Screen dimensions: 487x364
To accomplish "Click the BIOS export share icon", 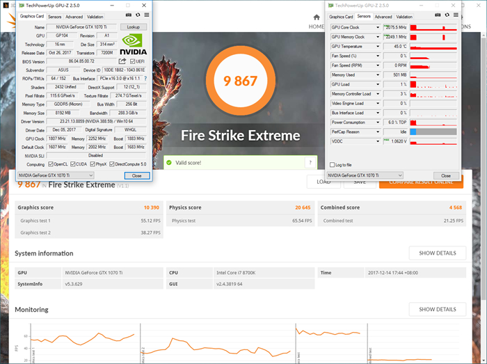I will 122,61.
